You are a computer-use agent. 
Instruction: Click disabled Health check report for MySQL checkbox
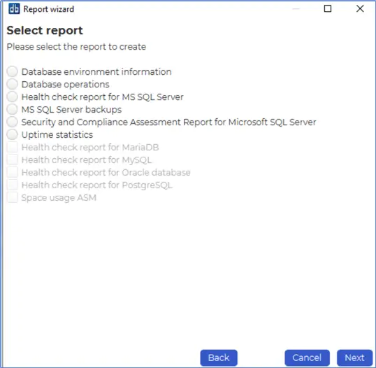pyautogui.click(x=12, y=160)
